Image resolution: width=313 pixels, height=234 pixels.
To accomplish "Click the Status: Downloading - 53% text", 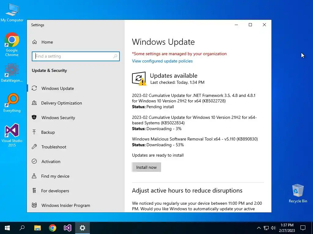I will (158, 145).
